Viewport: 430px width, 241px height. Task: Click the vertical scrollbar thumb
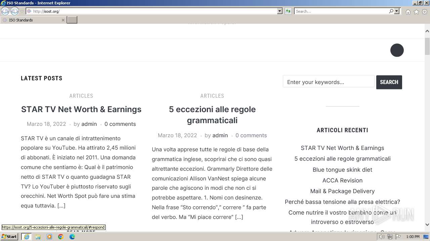427,47
